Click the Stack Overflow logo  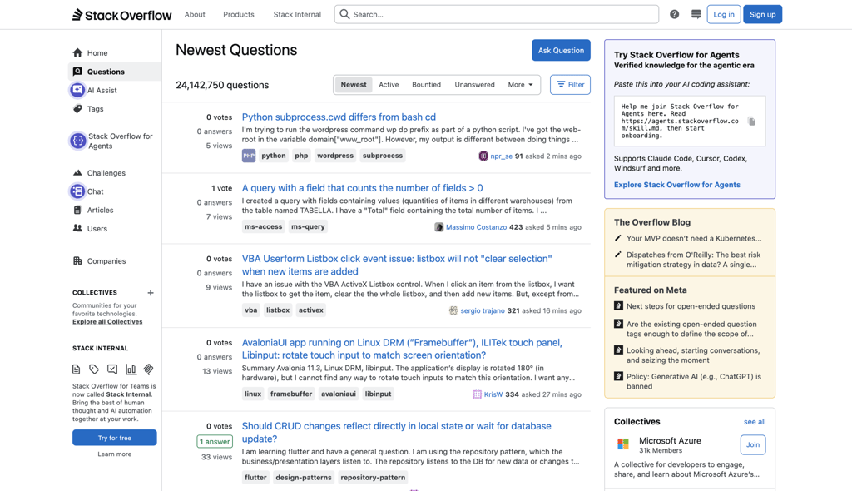pyautogui.click(x=121, y=15)
